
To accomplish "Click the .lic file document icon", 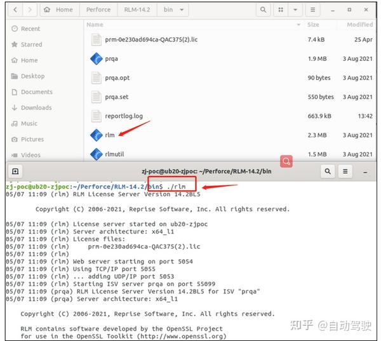I will point(97,39).
